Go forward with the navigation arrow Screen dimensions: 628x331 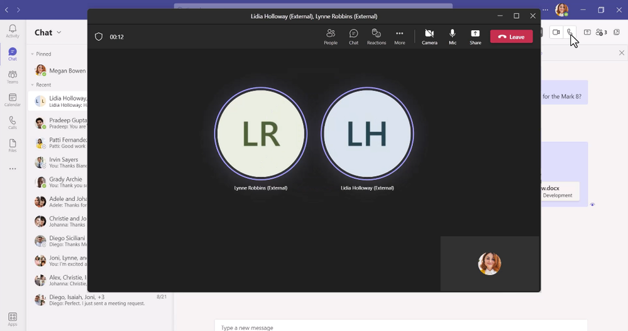[x=18, y=9]
